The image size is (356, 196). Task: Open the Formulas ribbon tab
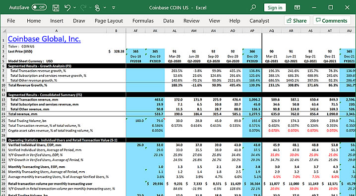click(x=143, y=21)
